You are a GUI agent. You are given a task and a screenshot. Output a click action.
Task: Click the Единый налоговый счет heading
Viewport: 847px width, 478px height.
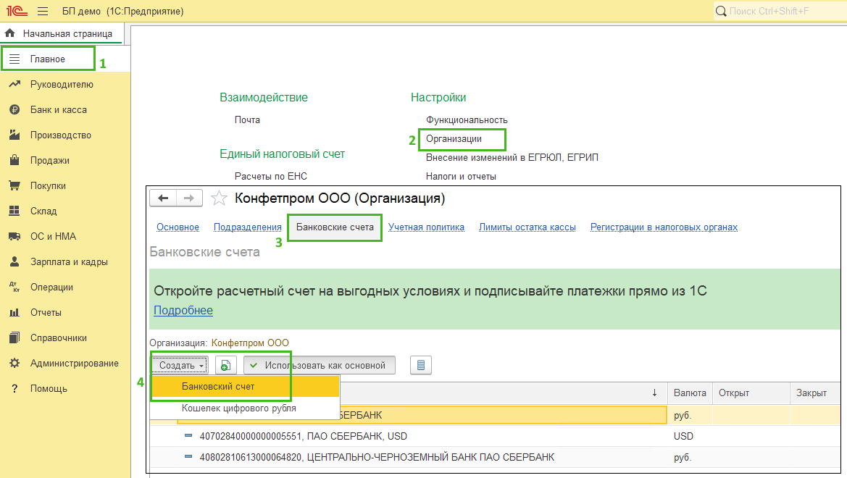point(282,154)
